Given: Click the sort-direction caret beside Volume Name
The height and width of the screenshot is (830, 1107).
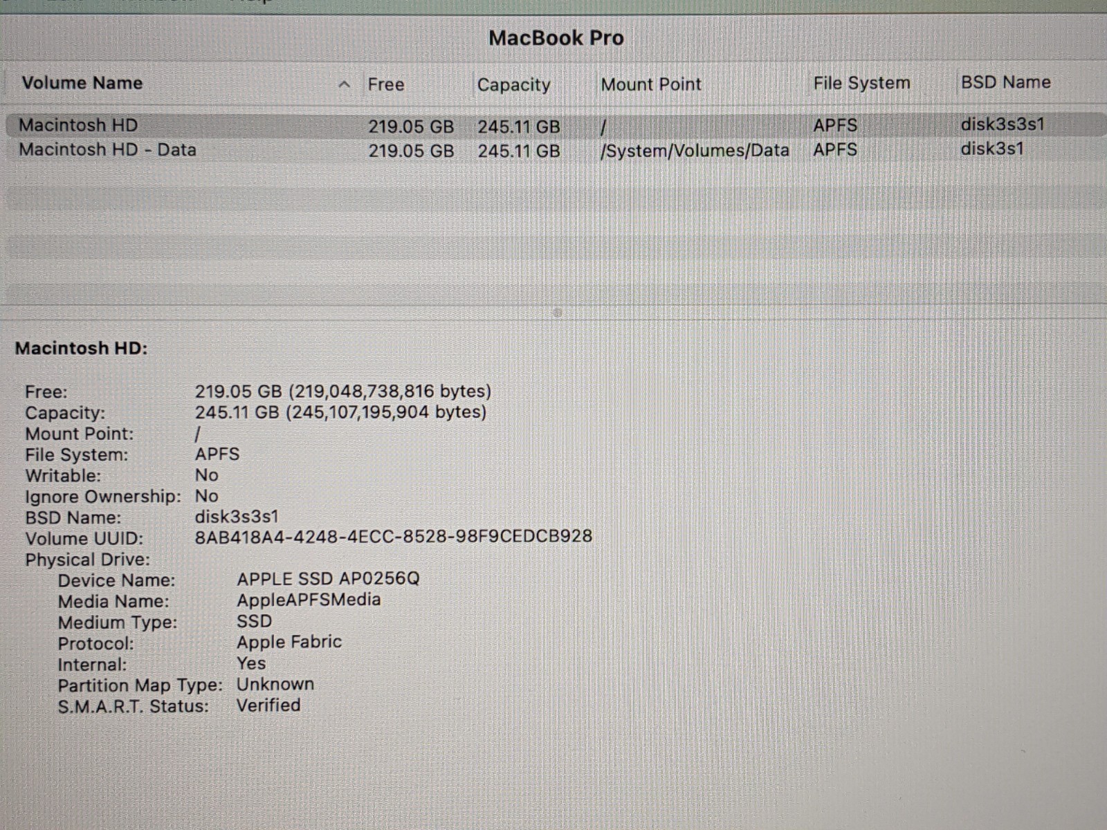Looking at the screenshot, I should 345,84.
